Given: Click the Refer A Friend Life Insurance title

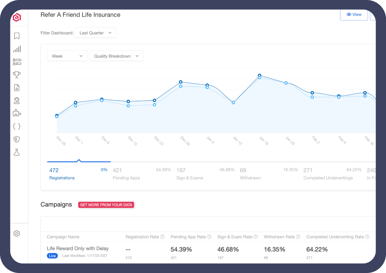Looking at the screenshot, I should click(80, 15).
